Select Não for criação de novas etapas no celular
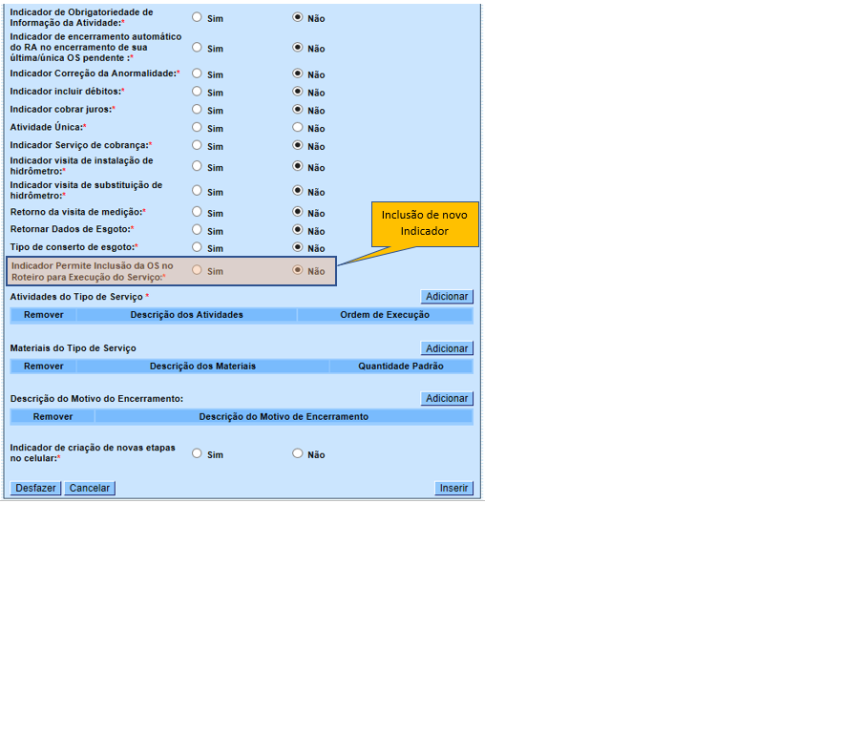 [298, 453]
